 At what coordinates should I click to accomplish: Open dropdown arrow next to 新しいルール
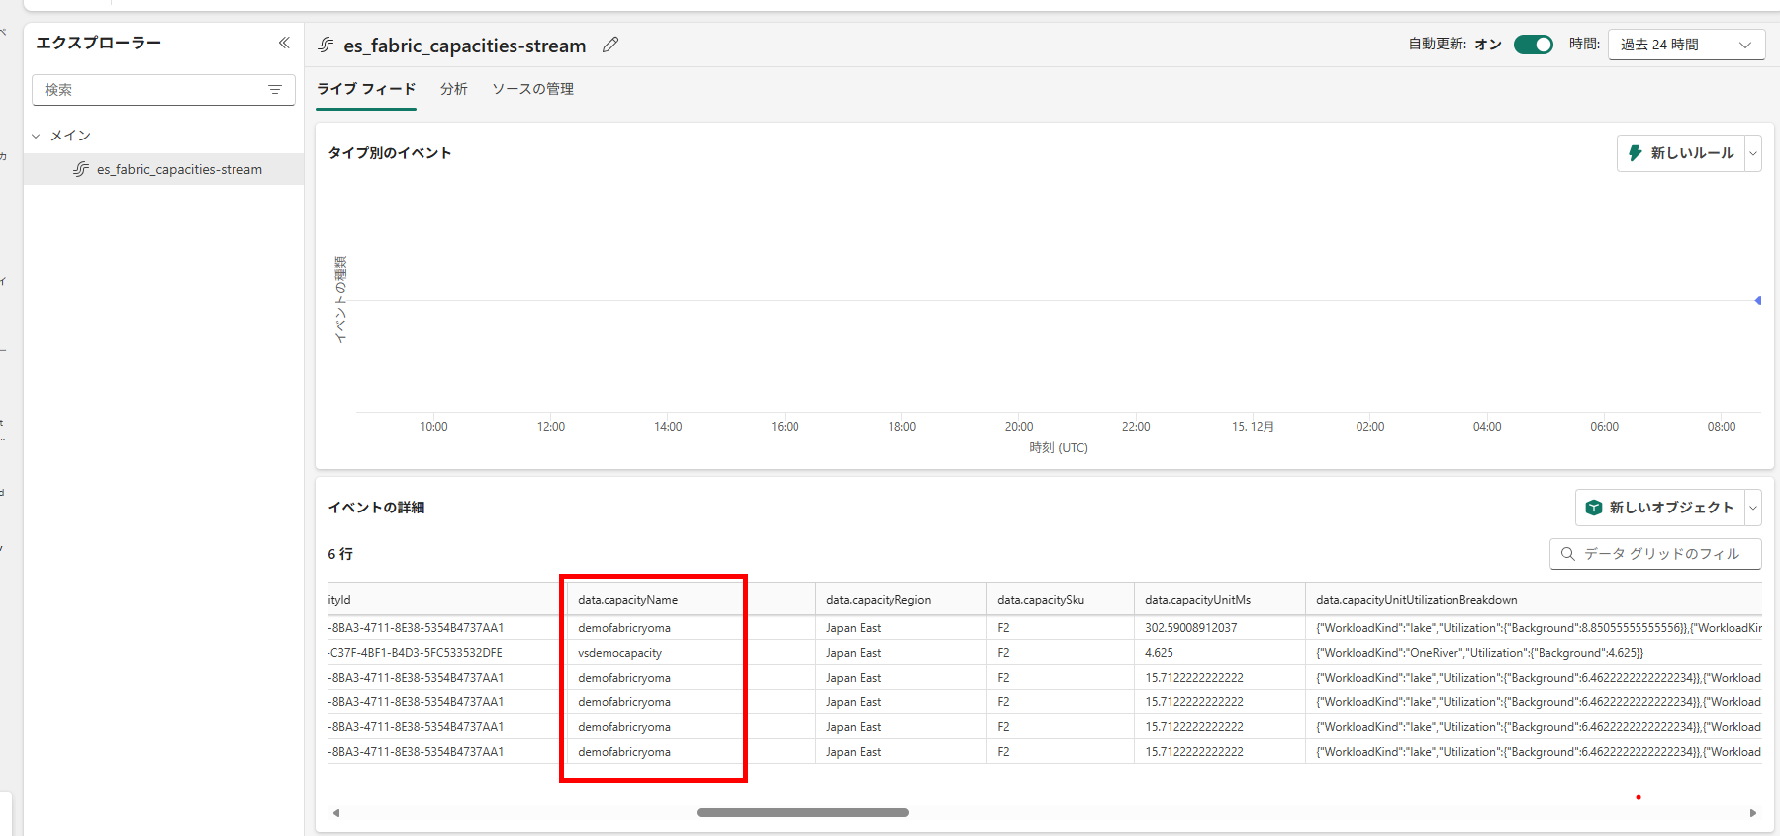(x=1753, y=153)
